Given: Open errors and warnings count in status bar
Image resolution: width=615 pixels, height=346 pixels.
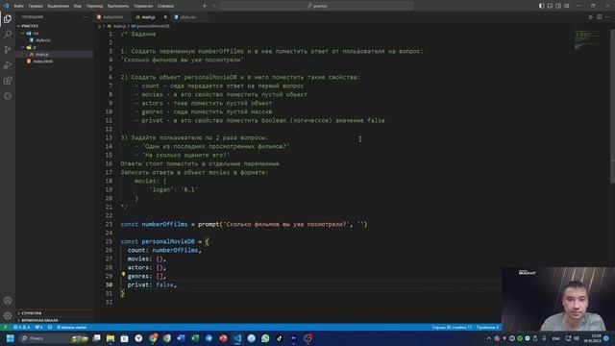Looking at the screenshot, I should click(x=22, y=327).
